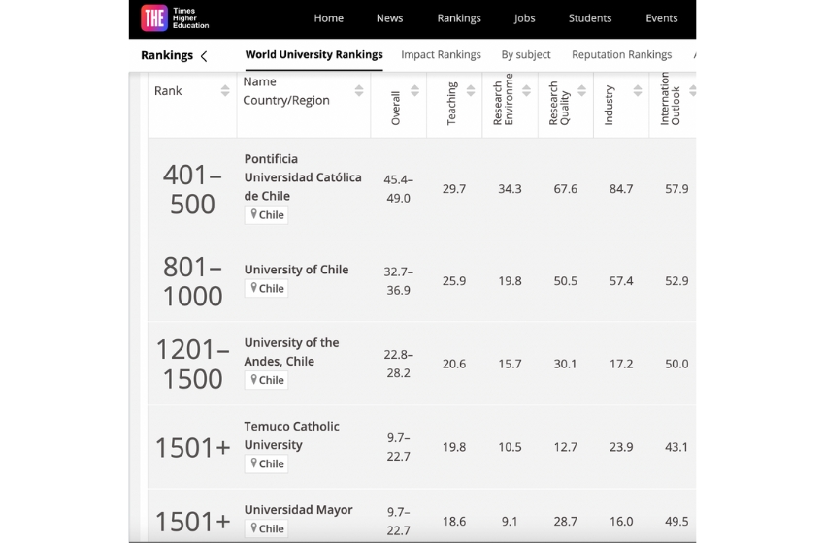Open University of the Andes, Chile link
The image size is (825, 543).
pos(291,352)
